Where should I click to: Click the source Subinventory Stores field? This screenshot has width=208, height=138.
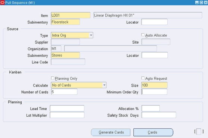tap(65, 55)
